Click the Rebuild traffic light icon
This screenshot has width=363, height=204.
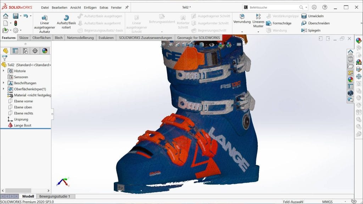click(16, 23)
